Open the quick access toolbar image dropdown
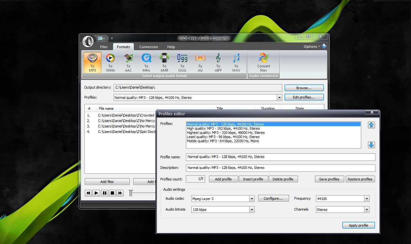411x244 pixels. [102, 38]
